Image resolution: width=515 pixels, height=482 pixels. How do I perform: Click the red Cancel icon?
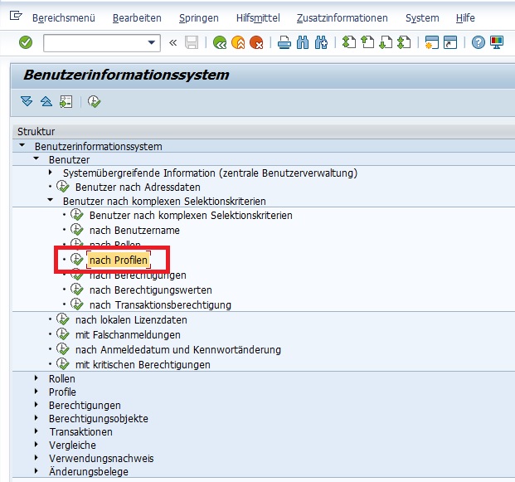pyautogui.click(x=256, y=42)
